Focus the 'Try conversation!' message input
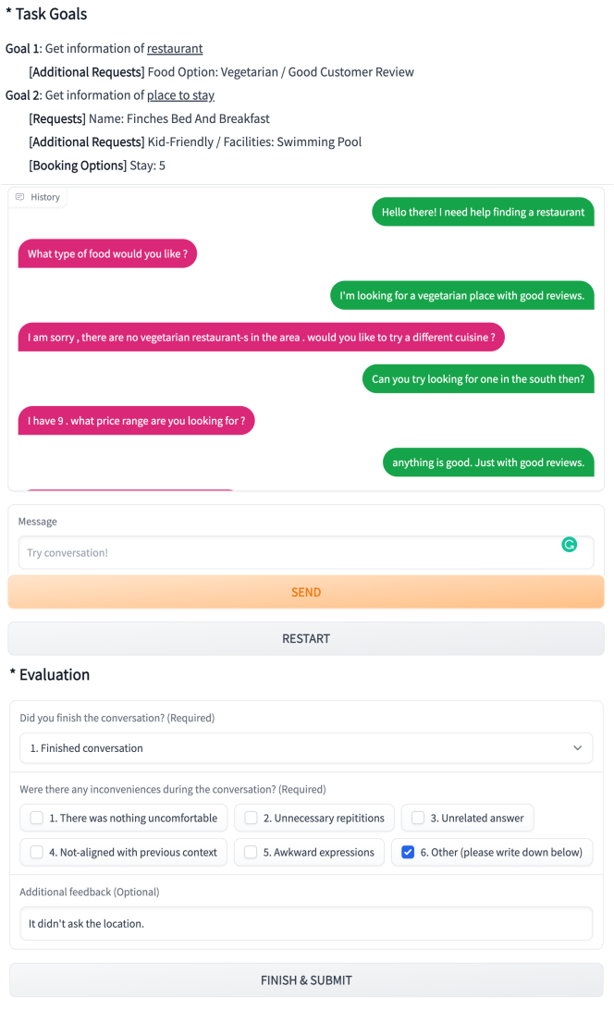The height and width of the screenshot is (1010, 614). 287,553
